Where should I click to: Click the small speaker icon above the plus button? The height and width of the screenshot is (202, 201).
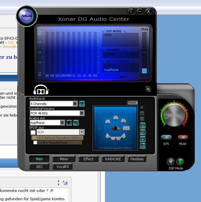coord(142,107)
